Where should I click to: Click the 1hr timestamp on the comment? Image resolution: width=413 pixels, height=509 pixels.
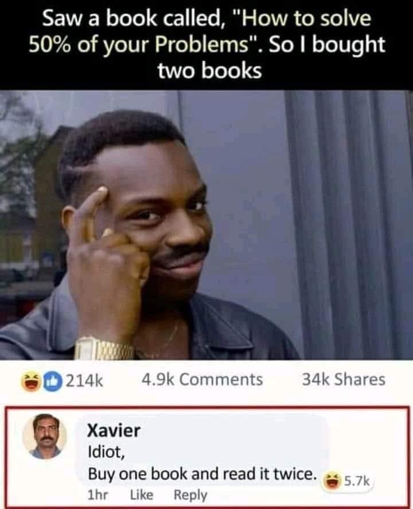(x=98, y=495)
